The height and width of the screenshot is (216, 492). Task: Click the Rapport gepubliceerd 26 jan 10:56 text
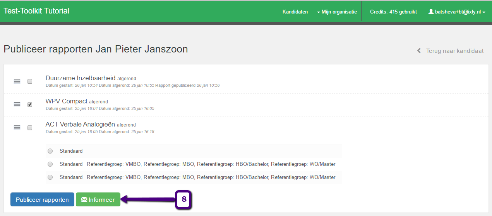click(x=187, y=85)
